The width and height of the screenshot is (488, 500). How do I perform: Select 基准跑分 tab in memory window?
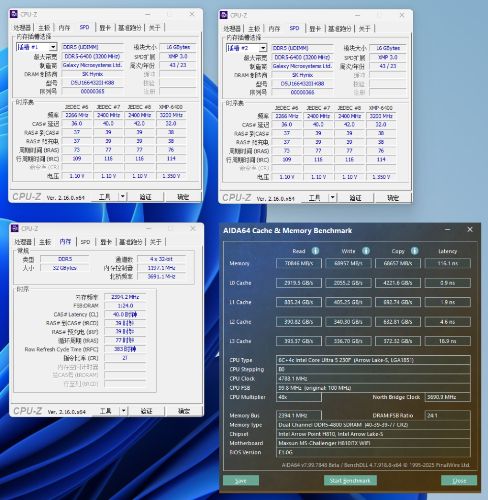pyautogui.click(x=131, y=242)
